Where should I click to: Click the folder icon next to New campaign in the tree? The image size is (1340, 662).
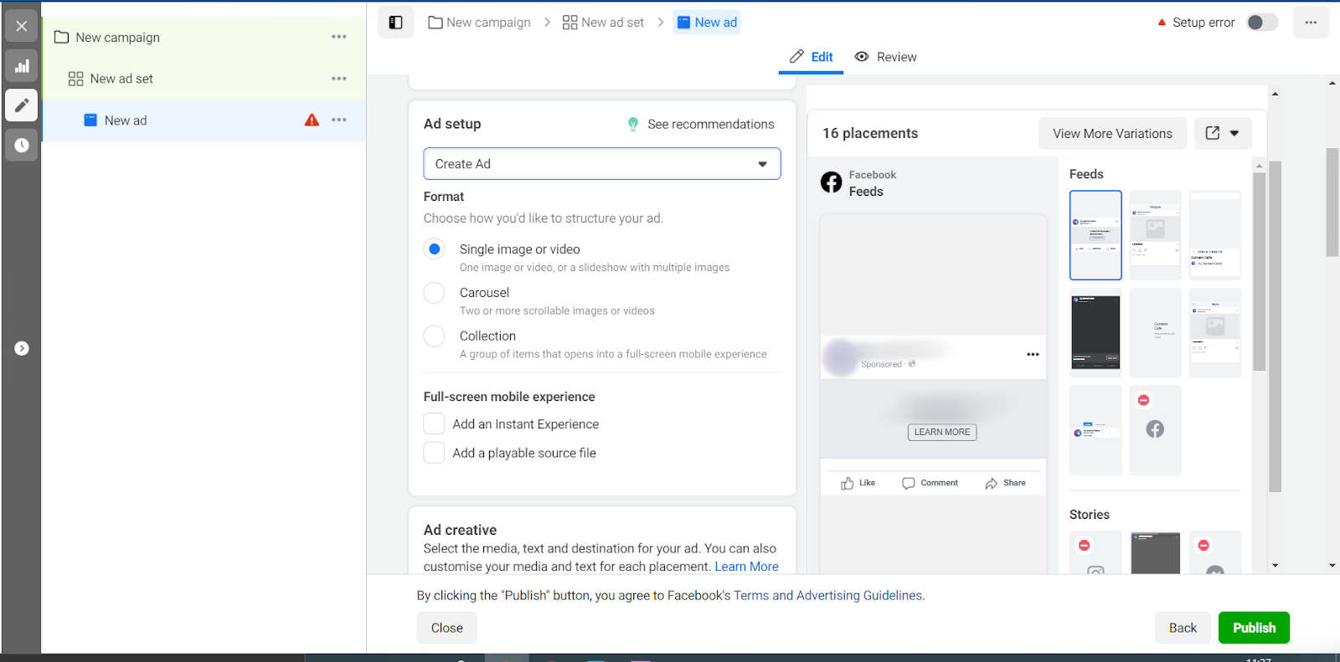pos(61,38)
